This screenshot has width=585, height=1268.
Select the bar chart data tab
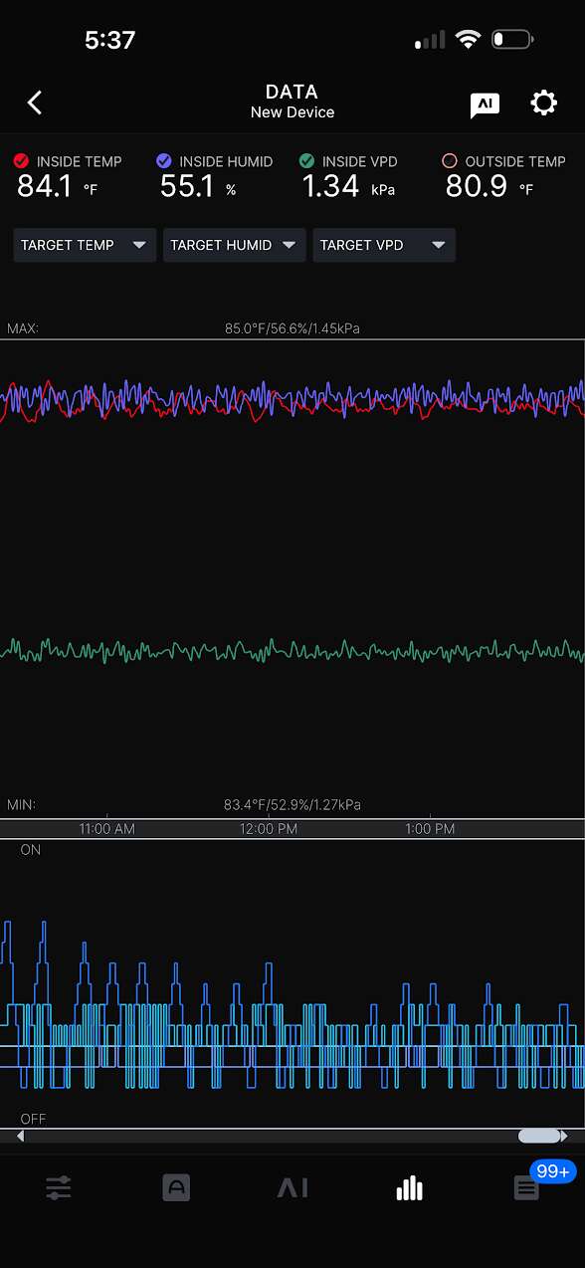(x=409, y=1187)
